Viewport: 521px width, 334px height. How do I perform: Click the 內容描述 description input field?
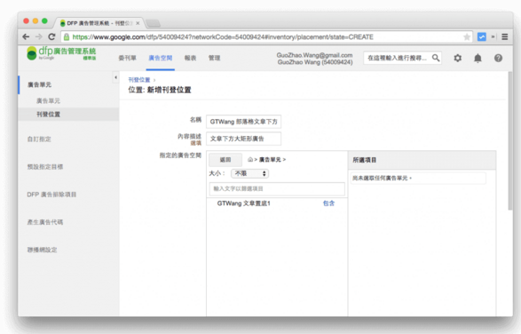[243, 139]
